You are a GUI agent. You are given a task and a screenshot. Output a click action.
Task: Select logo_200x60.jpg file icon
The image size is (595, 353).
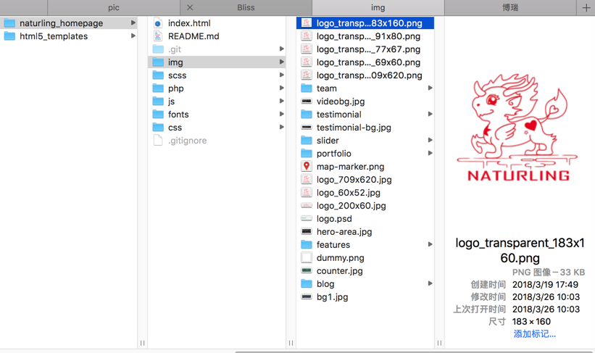pos(307,205)
